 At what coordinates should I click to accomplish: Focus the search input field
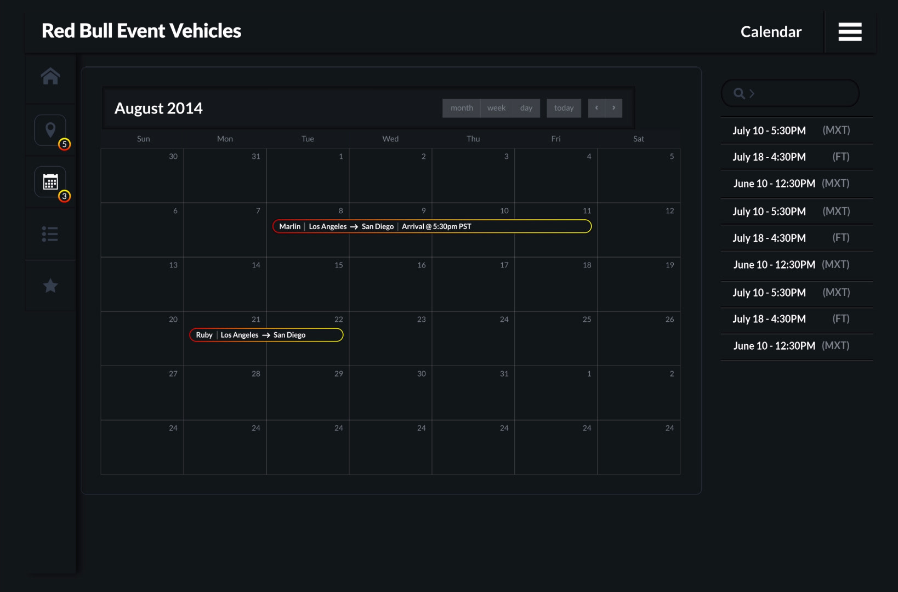pos(790,93)
